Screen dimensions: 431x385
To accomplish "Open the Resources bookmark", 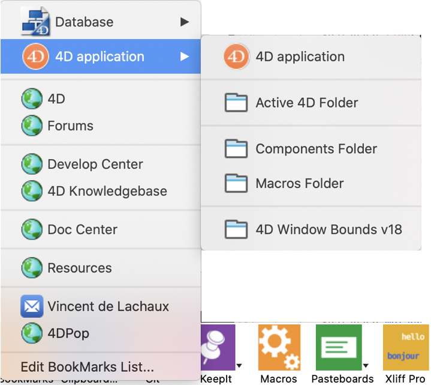I will pyautogui.click(x=101, y=268).
